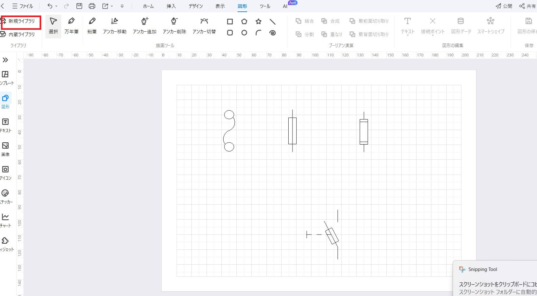Select the plain fuse rectangle symbol on canvas
The image size is (537, 296).
(292, 131)
